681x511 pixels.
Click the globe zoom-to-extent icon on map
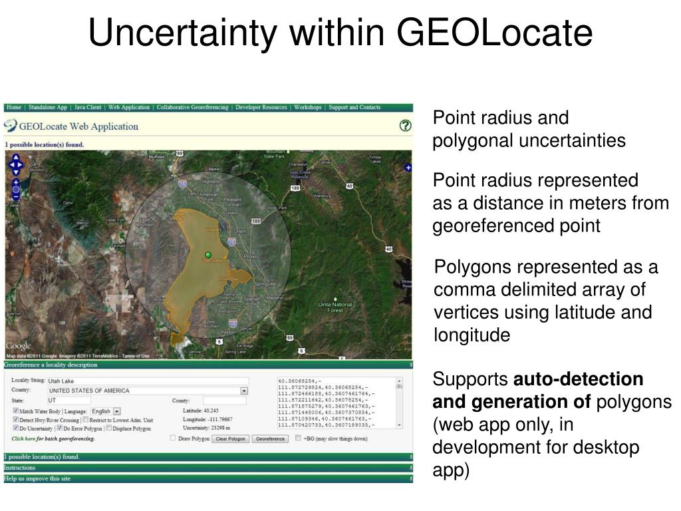(x=16, y=190)
